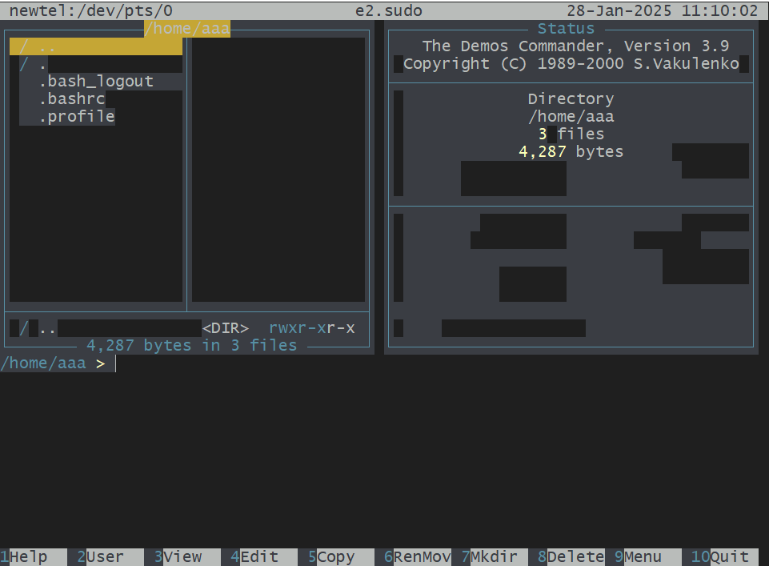Screen dimensions: 769x566
Task: Choose the 4Edit function key
Action: point(264,556)
